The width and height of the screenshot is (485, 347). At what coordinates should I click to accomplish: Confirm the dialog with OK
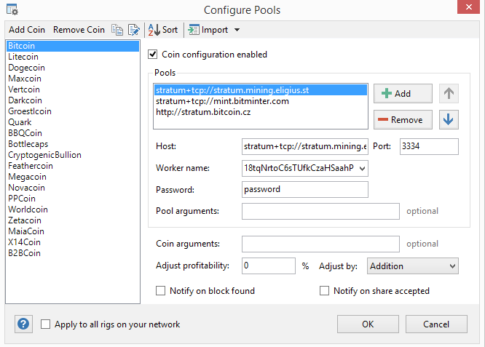(x=368, y=324)
